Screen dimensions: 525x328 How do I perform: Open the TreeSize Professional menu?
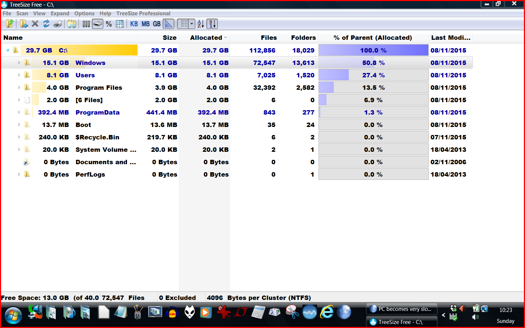[143, 13]
